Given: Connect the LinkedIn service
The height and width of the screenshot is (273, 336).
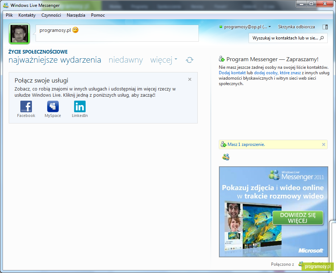Looking at the screenshot, I should (80, 109).
